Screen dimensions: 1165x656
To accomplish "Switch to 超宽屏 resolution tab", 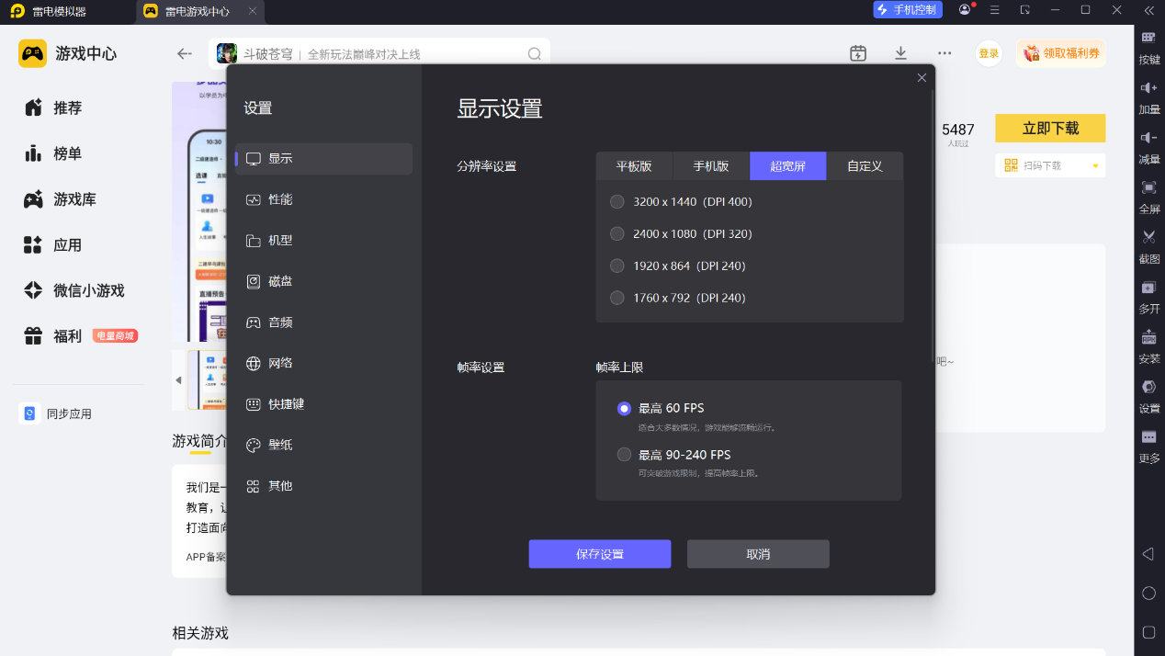I will pos(788,166).
